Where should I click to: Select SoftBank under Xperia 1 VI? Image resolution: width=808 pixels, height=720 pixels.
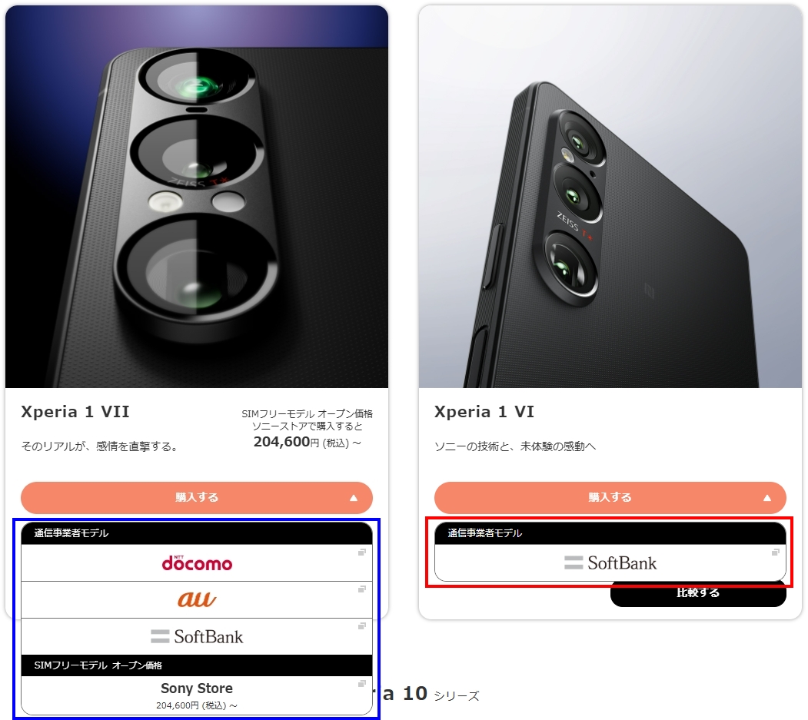pyautogui.click(x=610, y=563)
